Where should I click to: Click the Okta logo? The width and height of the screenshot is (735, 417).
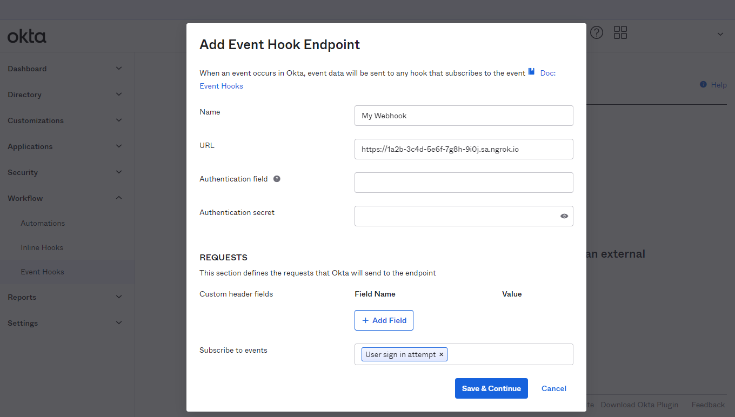pyautogui.click(x=26, y=35)
